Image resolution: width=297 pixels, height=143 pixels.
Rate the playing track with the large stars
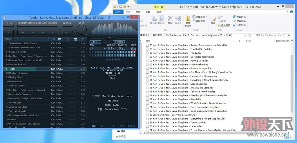[113, 60]
